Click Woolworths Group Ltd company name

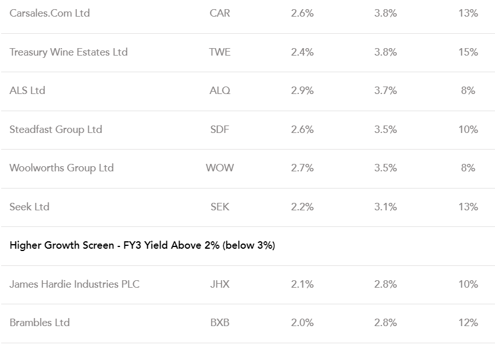click(61, 168)
